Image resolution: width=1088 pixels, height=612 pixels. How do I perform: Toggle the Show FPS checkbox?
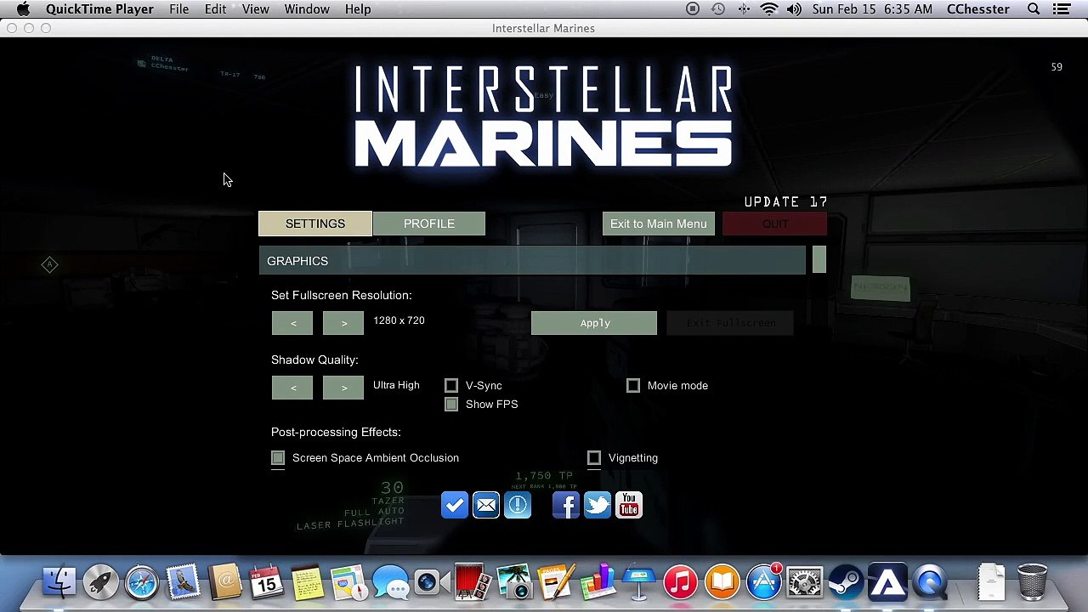[451, 405]
